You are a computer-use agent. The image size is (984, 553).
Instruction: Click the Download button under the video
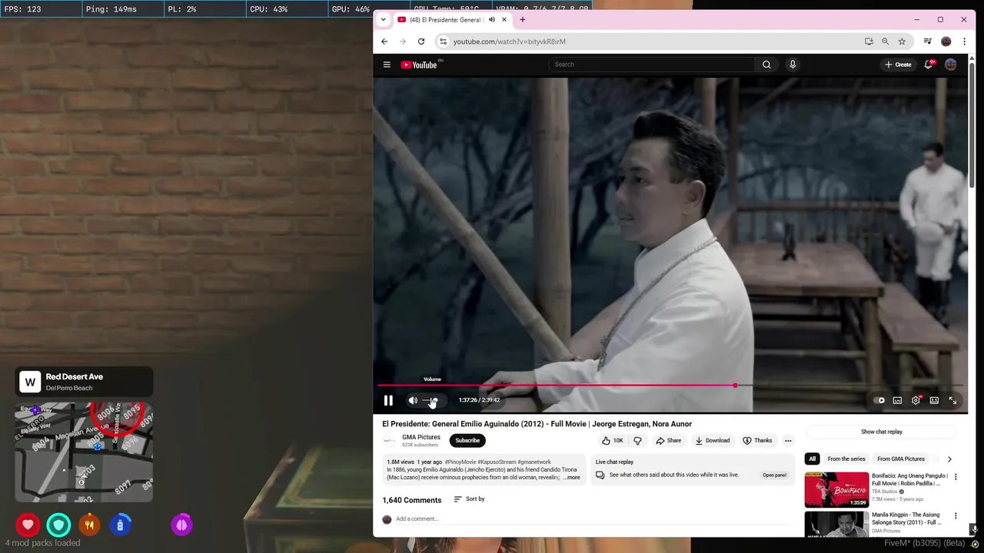pos(713,441)
